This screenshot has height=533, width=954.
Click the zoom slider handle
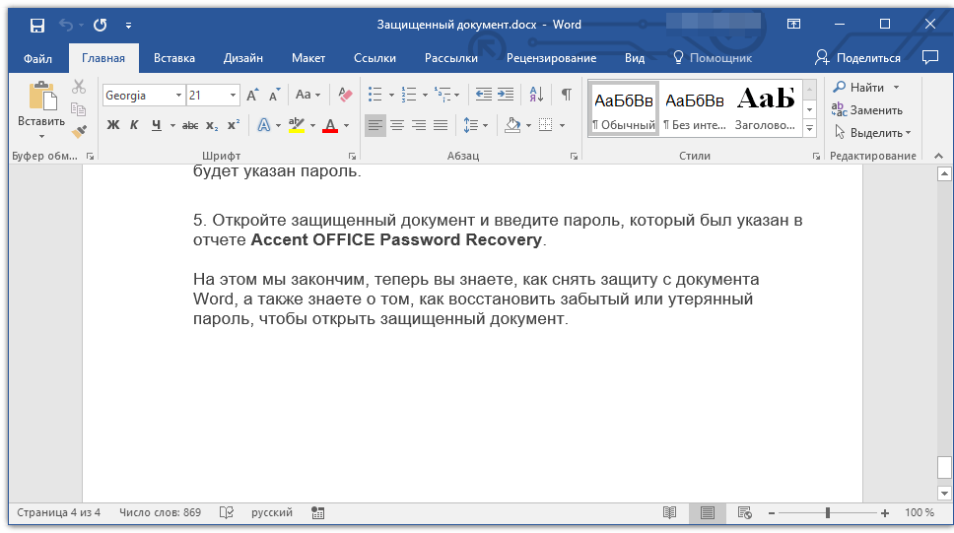click(x=828, y=512)
